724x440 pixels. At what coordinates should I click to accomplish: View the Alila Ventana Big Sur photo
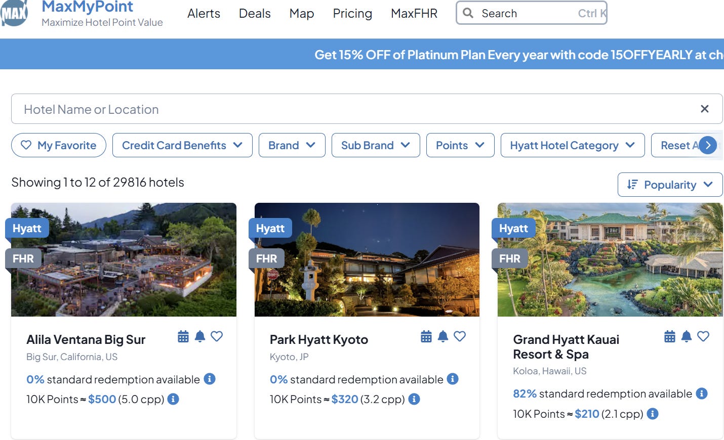tap(124, 260)
